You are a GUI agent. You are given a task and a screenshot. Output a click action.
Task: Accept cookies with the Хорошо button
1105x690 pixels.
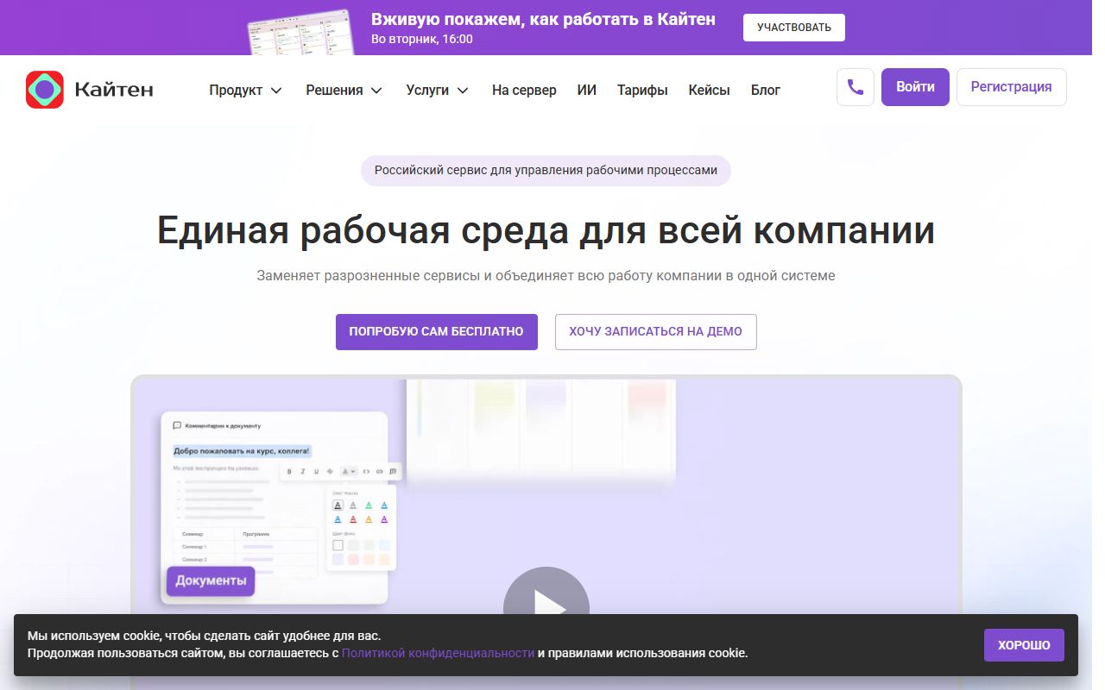[1024, 645]
